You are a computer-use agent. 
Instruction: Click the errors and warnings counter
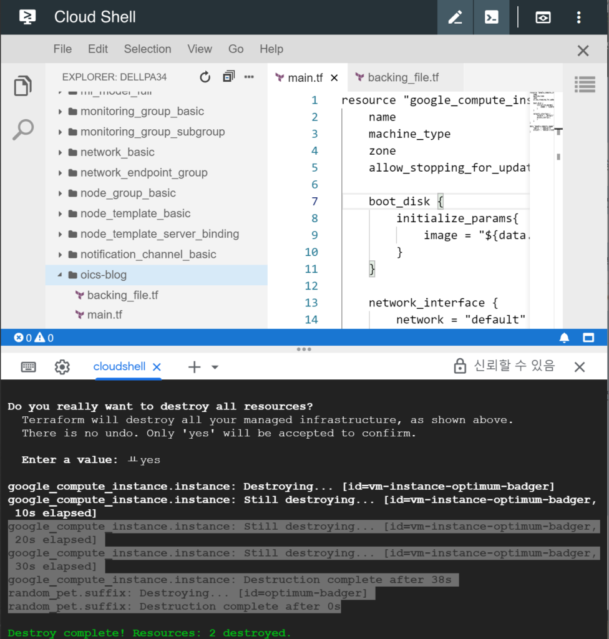point(34,338)
